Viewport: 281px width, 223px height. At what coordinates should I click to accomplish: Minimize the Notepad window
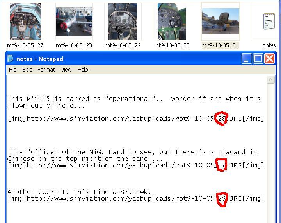tap(247, 59)
